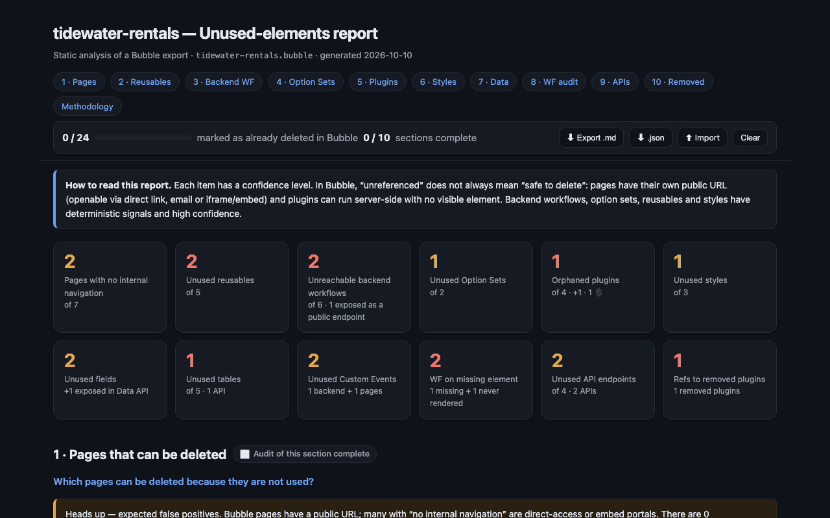Viewport: 830px width, 518px height.
Task: Click the 'Unused Custom Events' card
Action: pyautogui.click(x=354, y=380)
